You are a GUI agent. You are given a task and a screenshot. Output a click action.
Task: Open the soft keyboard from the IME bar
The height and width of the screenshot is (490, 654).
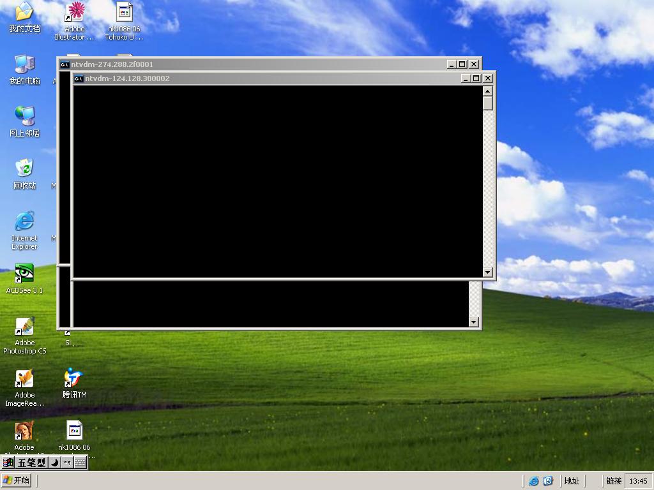(x=80, y=463)
